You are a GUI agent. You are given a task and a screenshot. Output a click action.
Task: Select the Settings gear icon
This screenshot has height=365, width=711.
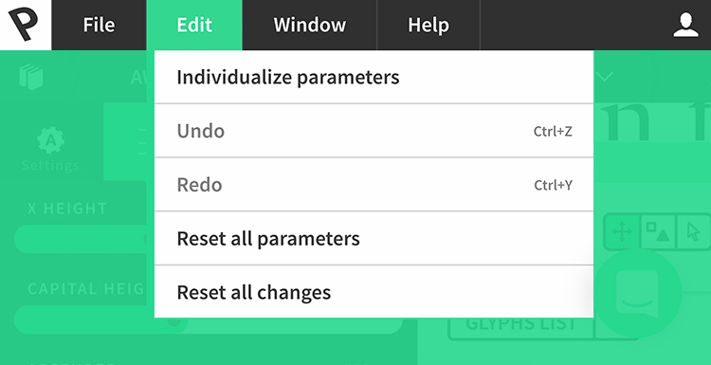pos(51,140)
